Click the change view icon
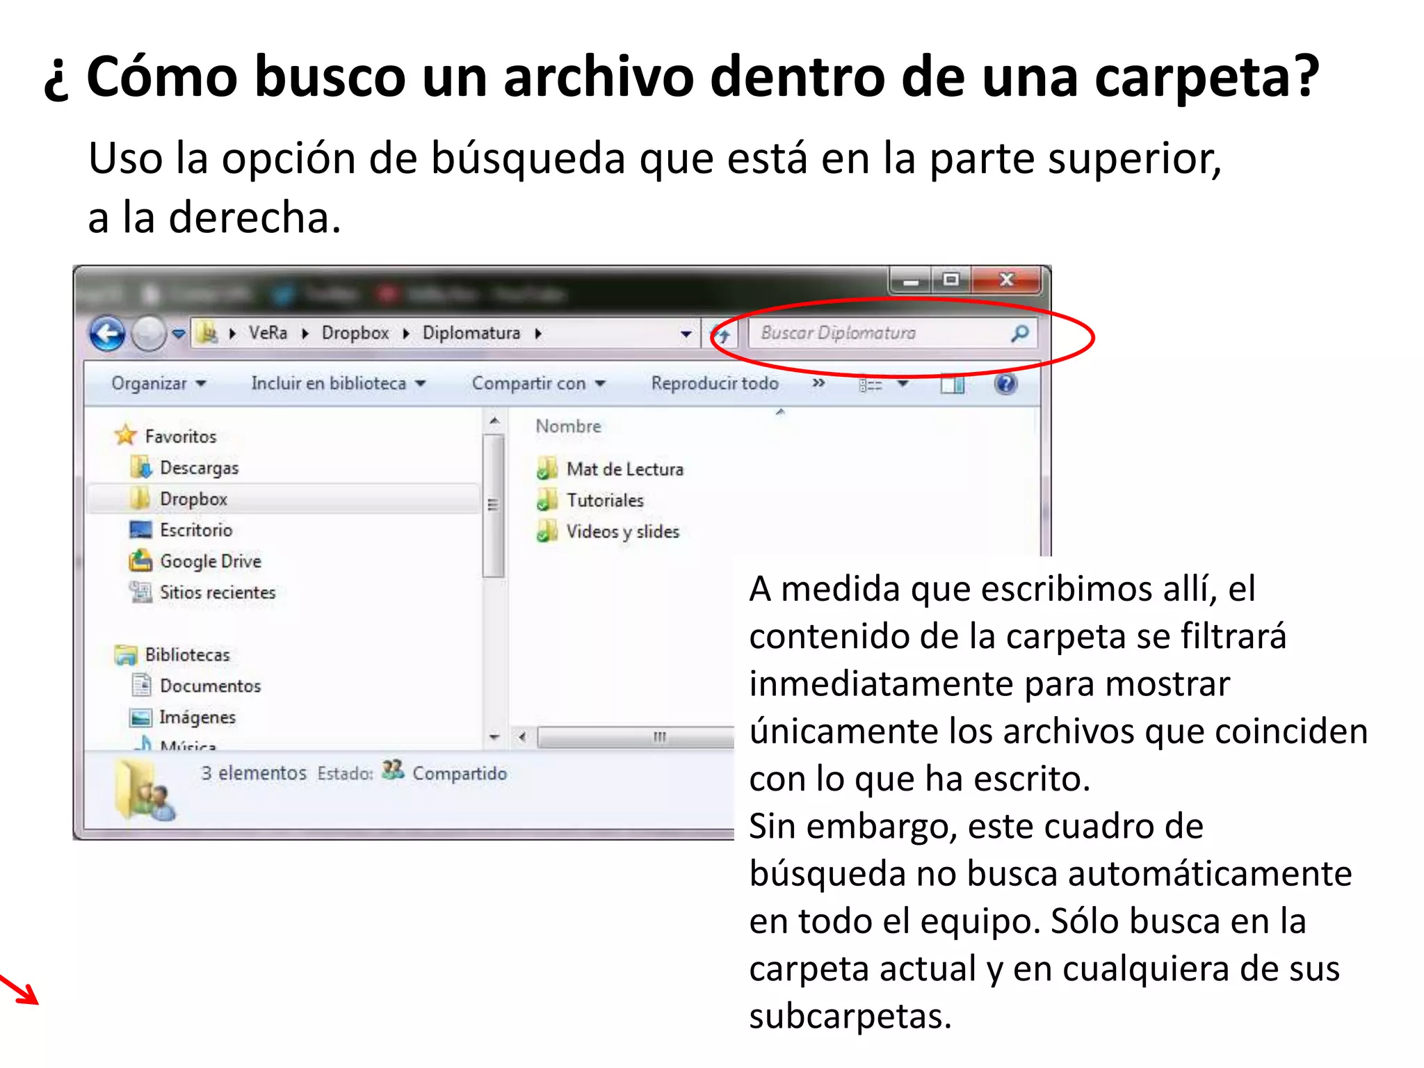Screen dimensions: 1424x1068 pyautogui.click(x=871, y=384)
